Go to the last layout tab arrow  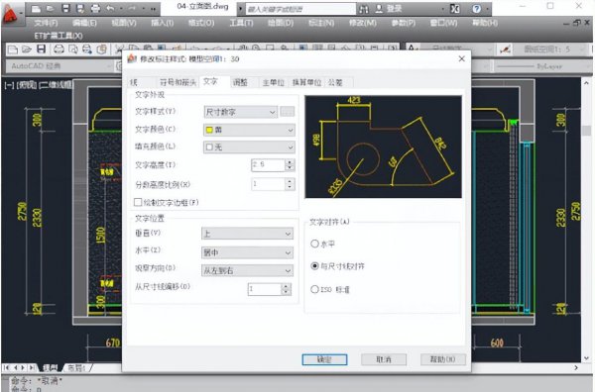[32, 368]
